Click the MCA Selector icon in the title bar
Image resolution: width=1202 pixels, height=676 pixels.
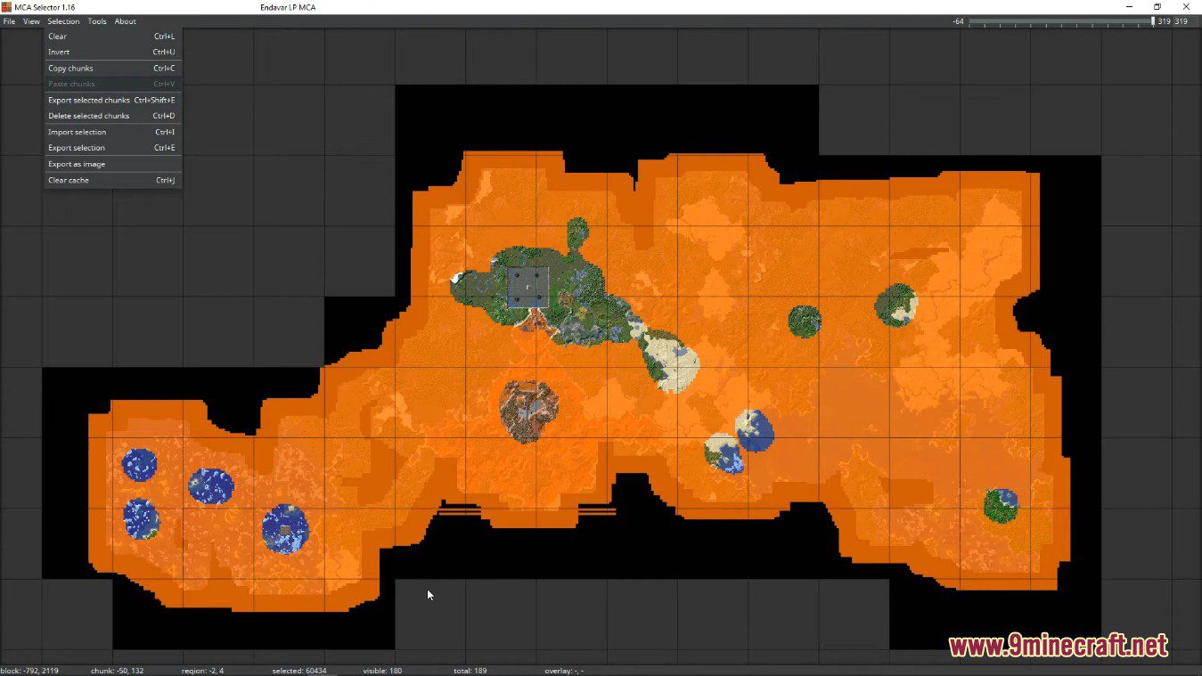point(6,6)
